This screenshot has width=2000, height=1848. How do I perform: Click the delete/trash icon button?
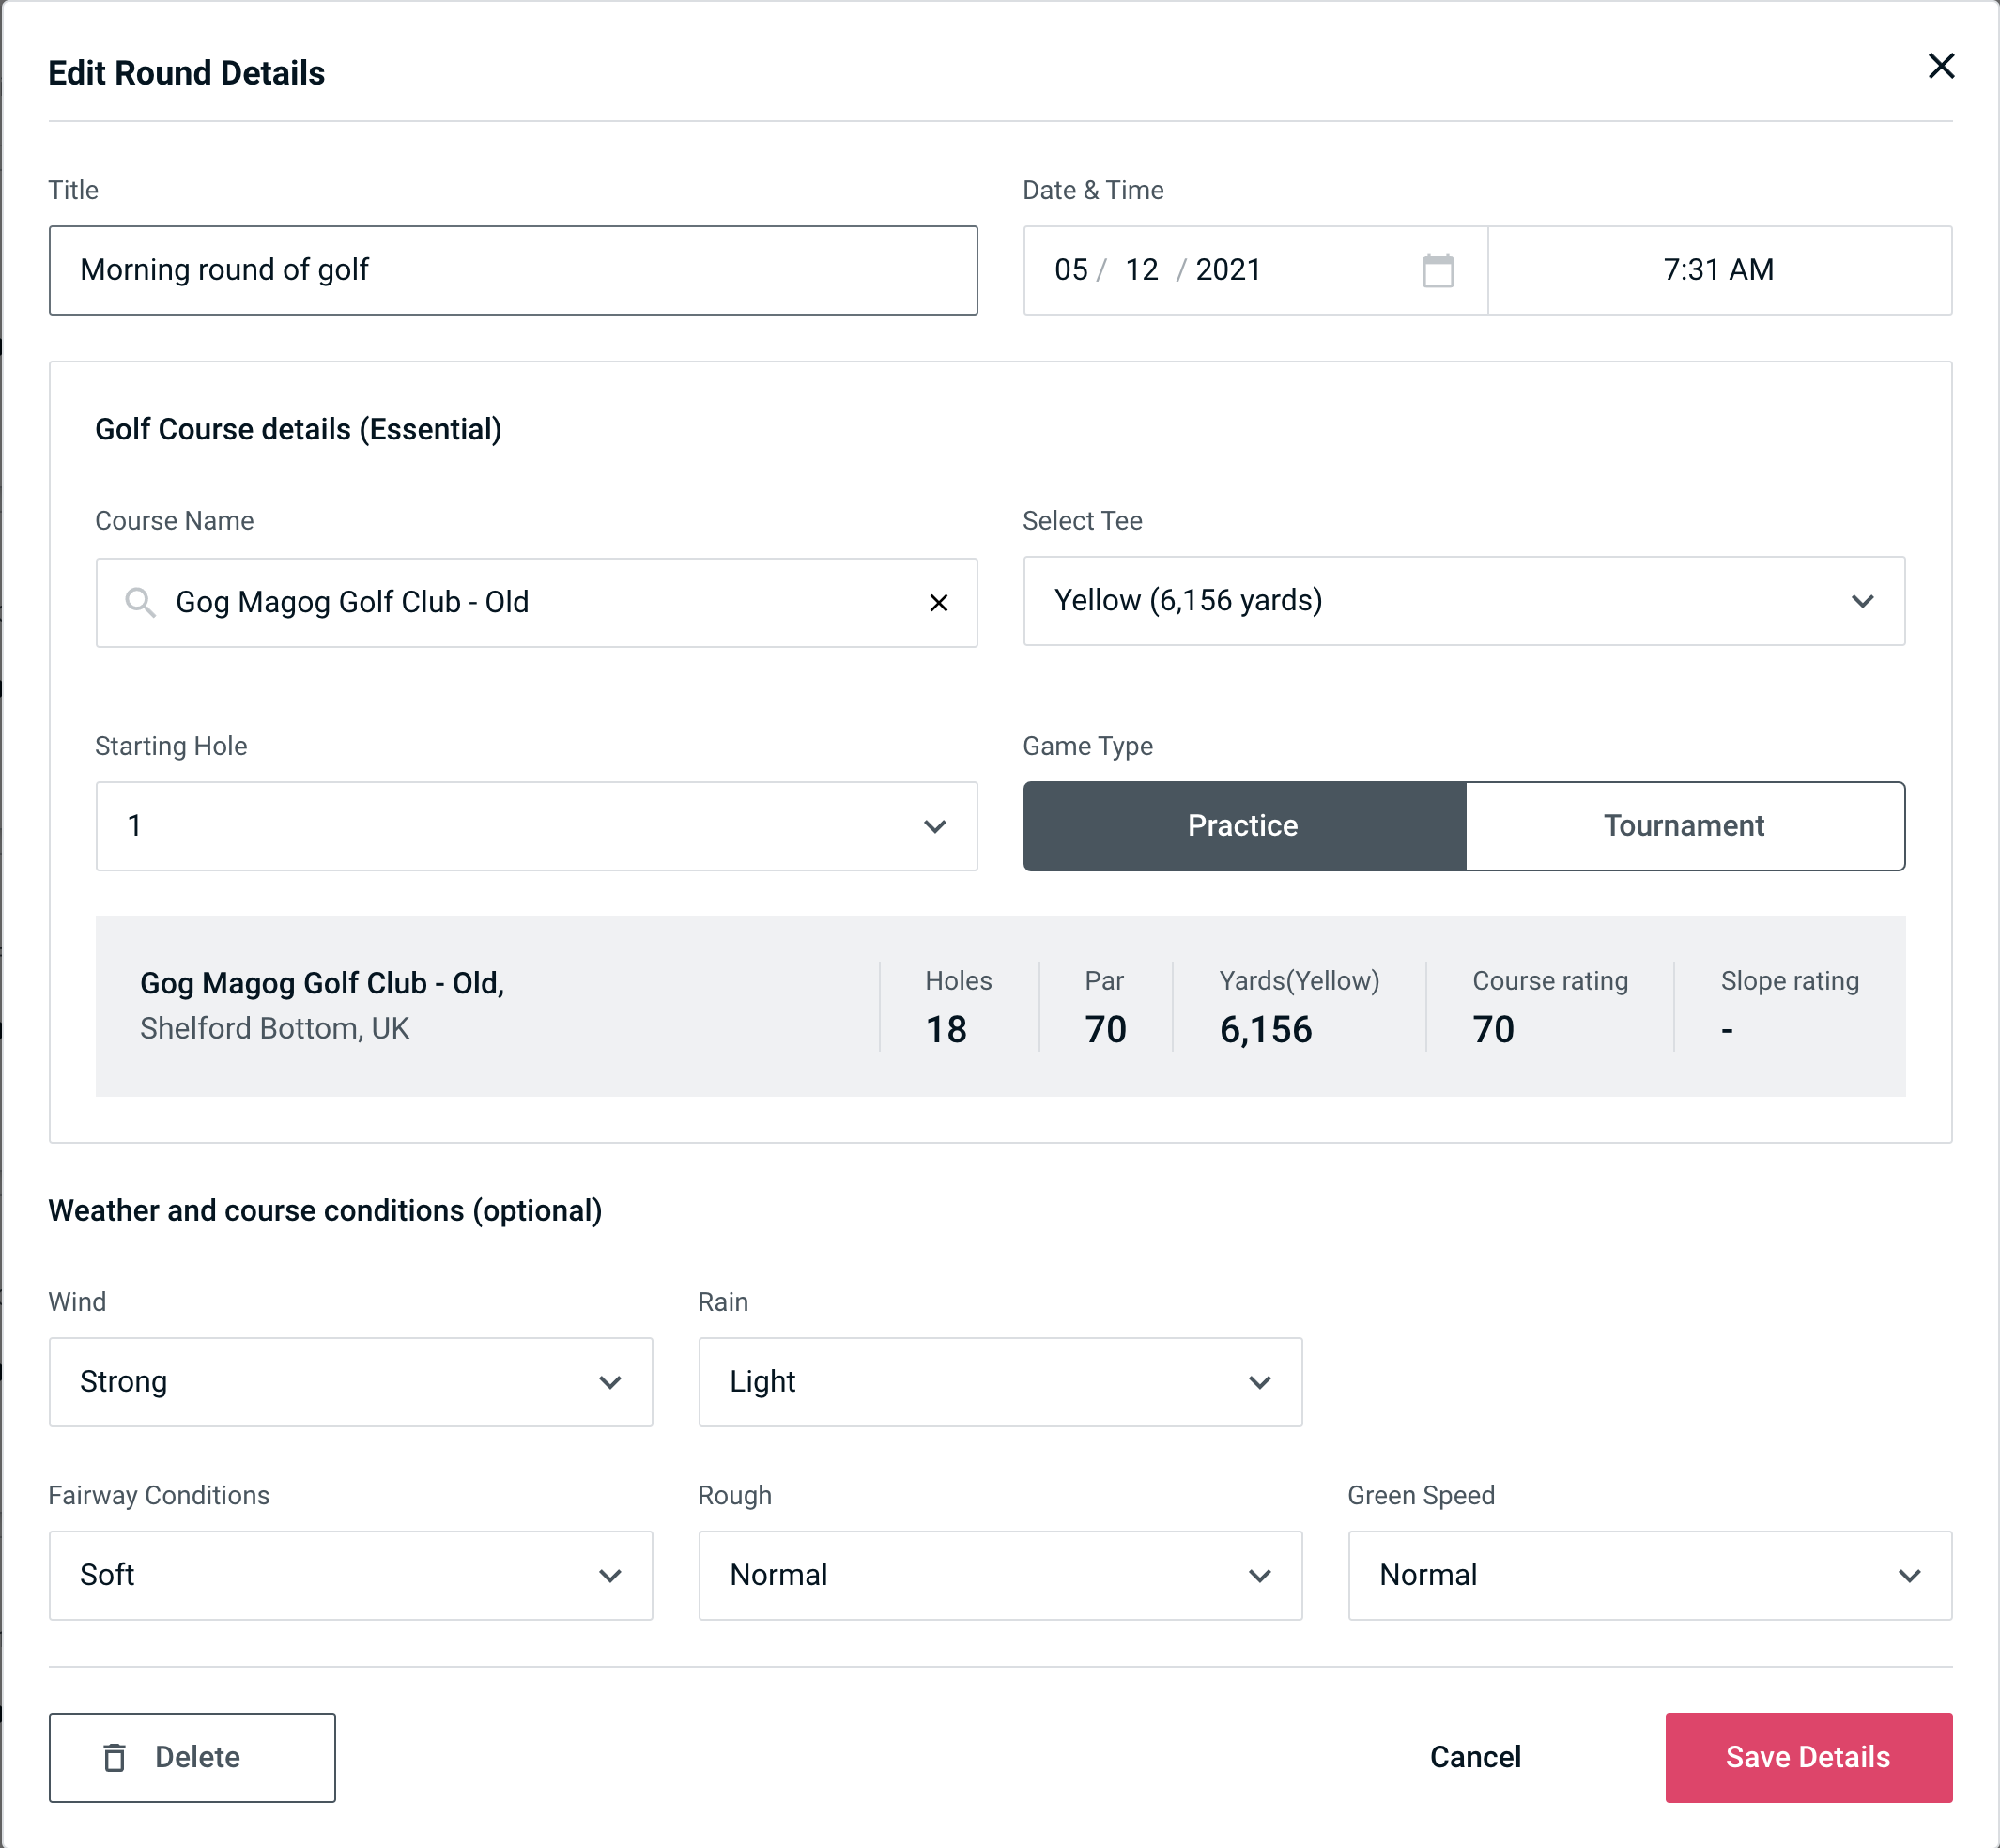tap(116, 1758)
